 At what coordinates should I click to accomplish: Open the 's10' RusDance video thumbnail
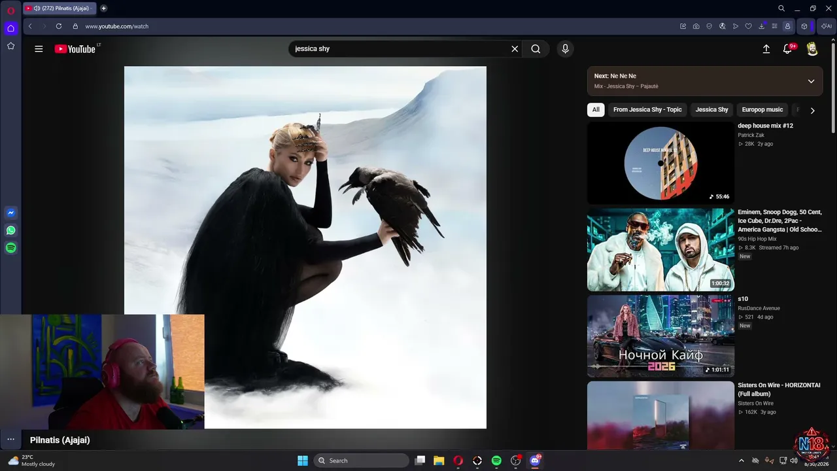pyautogui.click(x=660, y=336)
